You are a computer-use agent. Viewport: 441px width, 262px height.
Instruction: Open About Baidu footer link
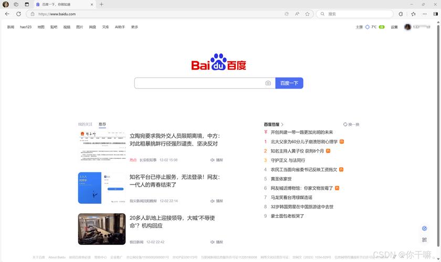pos(57,257)
